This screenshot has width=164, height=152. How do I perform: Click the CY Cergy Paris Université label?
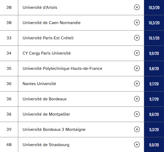pyautogui.click(x=47, y=53)
